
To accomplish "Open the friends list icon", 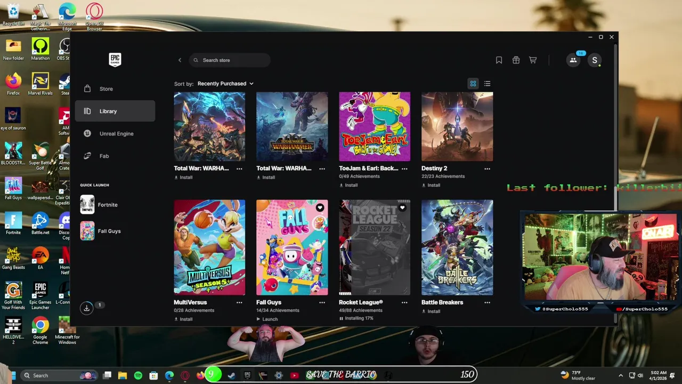I will point(573,60).
